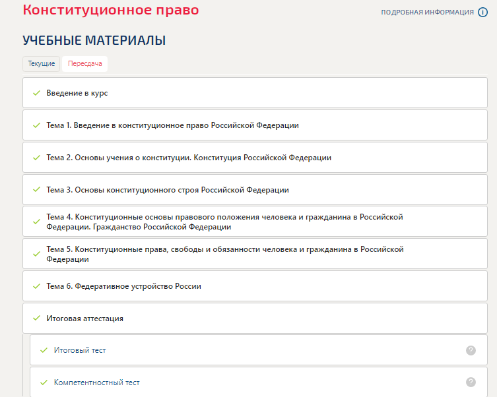497x397 pixels.
Task: Click the Конституционное право course title
Action: click(x=111, y=10)
